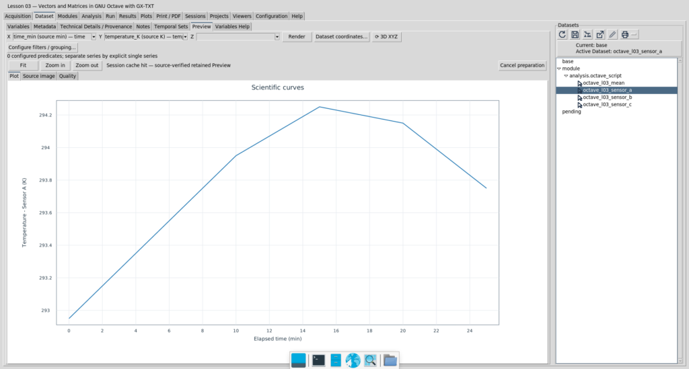Open the magnifier search dock icon
The image size is (689, 369).
tap(371, 360)
